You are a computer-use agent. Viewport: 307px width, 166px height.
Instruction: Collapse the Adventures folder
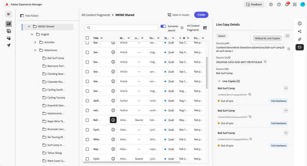[x=35, y=50]
